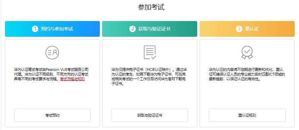Click the number 3 circle badge

point(239,29)
